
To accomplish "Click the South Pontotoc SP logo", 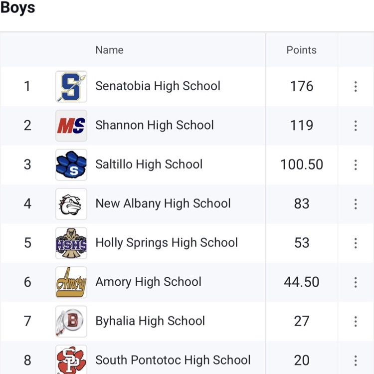I will 71,360.
